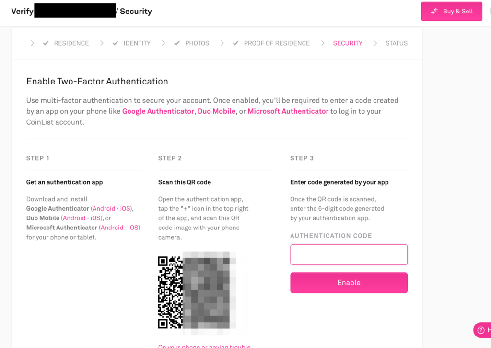Image resolution: width=491 pixels, height=348 pixels.
Task: Switch to the Security step tab
Action: (x=348, y=43)
